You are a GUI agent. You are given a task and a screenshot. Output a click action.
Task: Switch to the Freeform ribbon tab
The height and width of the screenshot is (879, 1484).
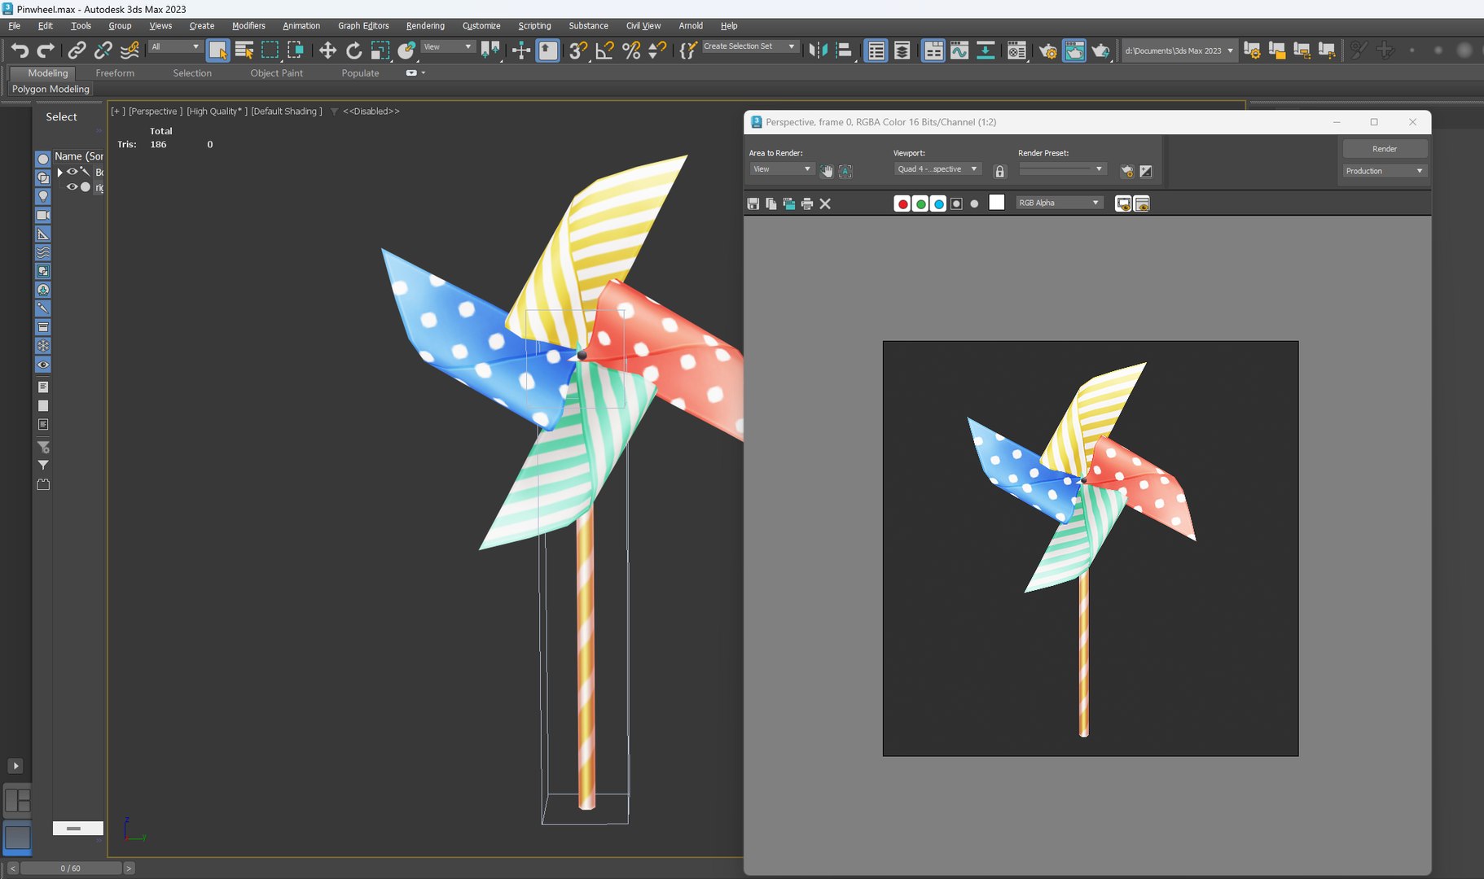coord(115,73)
